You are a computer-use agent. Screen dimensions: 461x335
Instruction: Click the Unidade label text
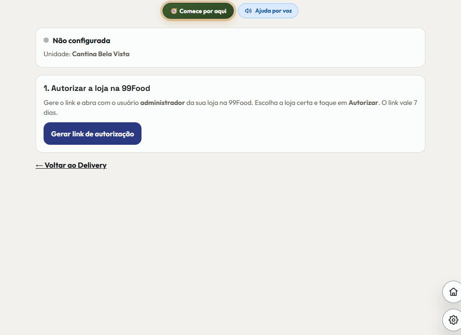point(57,54)
